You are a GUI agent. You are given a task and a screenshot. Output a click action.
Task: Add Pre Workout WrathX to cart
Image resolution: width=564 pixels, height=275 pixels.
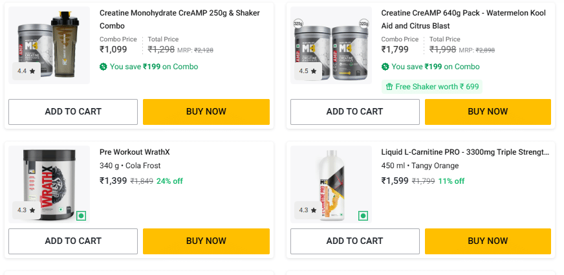(x=73, y=241)
